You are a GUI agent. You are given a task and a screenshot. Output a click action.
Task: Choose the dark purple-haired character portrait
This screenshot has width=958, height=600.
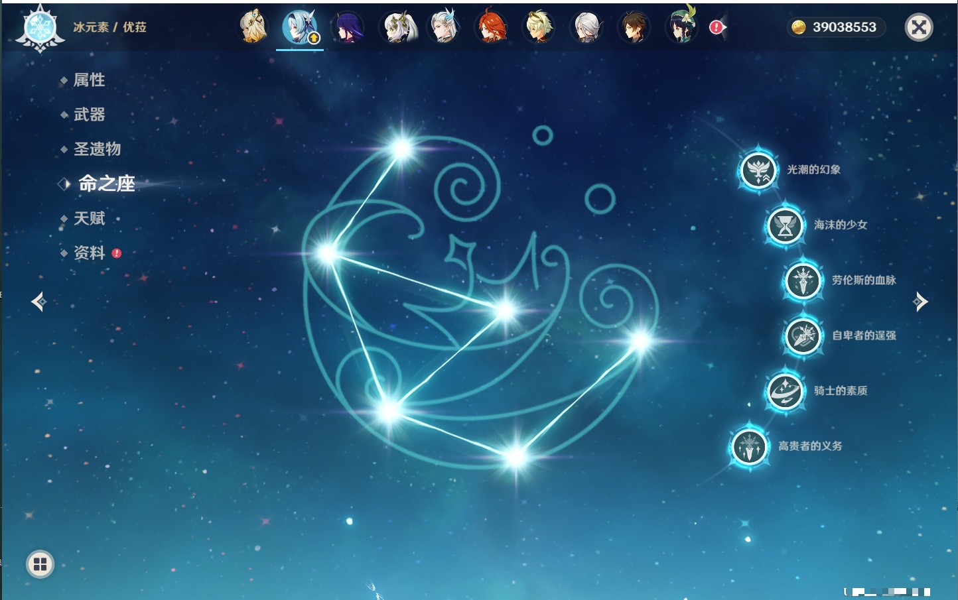347,28
